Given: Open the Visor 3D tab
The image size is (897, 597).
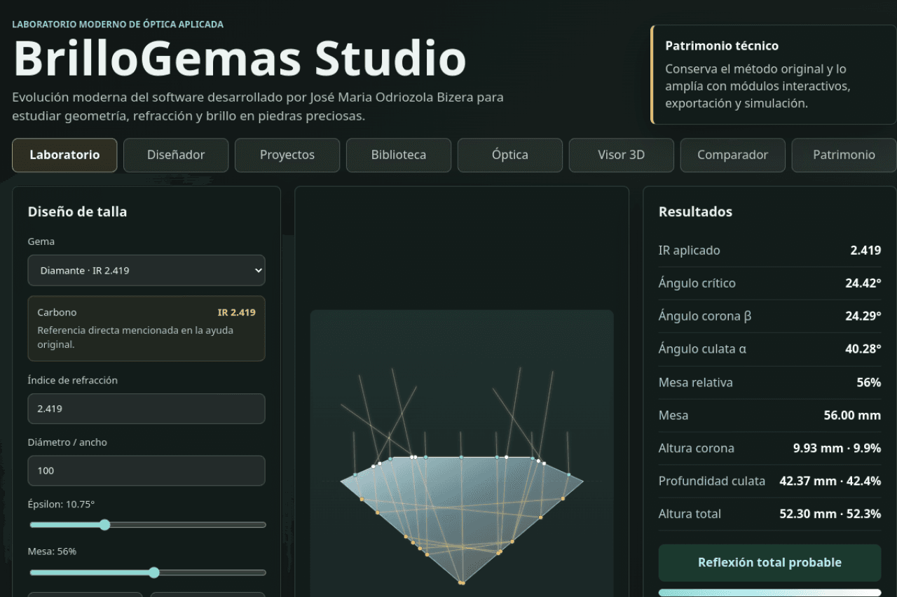Looking at the screenshot, I should [622, 155].
